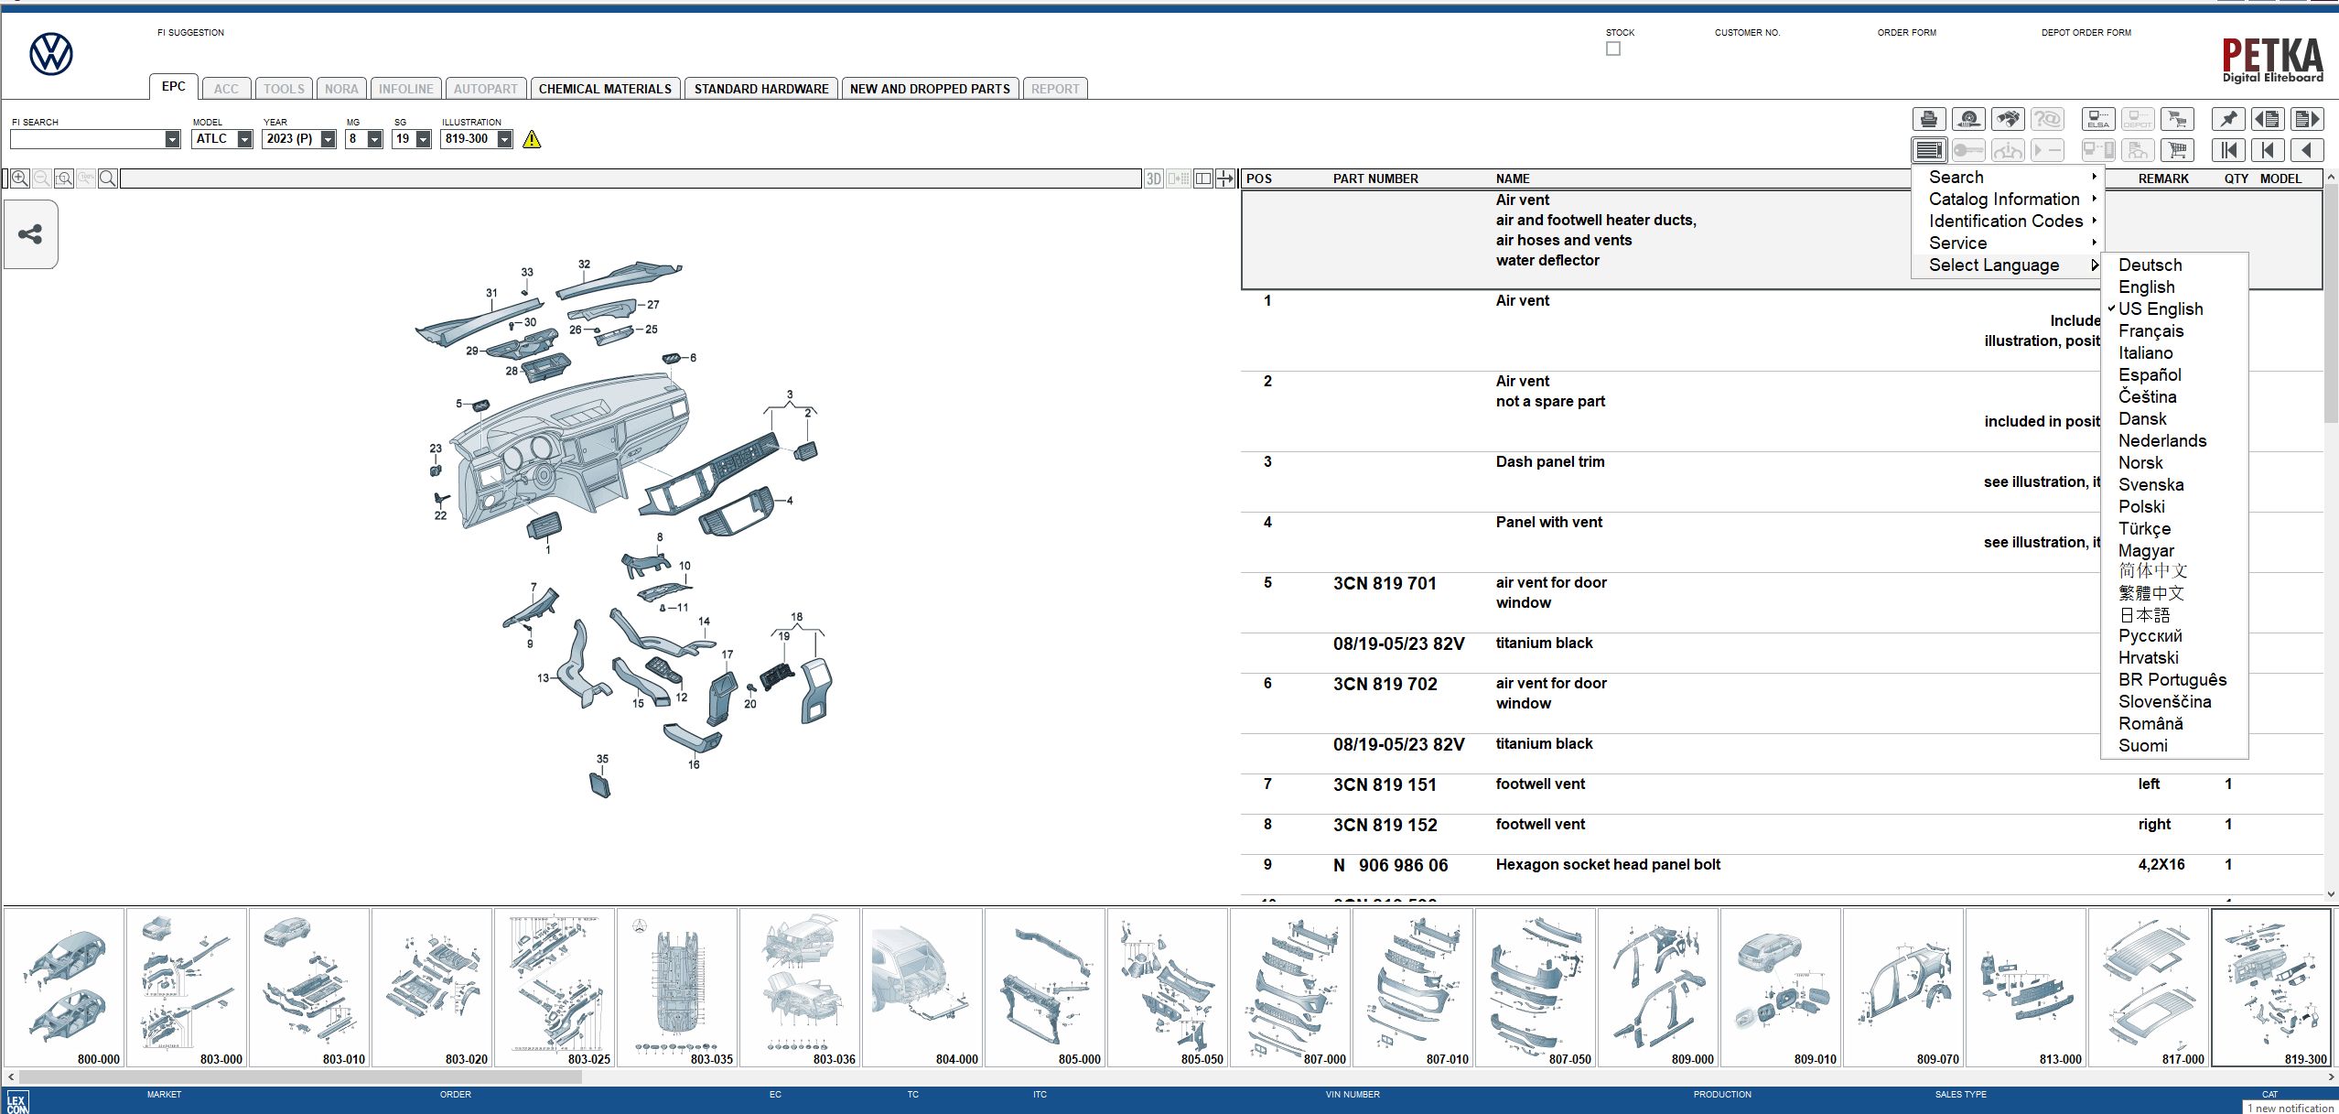This screenshot has height=1114, width=2339.
Task: Expand the YEAR dropdown 2023 (P)
Action: click(x=328, y=139)
